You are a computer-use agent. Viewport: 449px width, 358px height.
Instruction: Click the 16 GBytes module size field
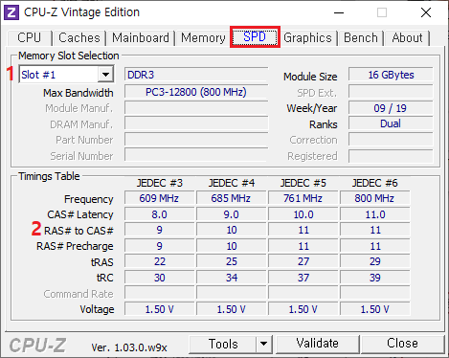point(391,75)
